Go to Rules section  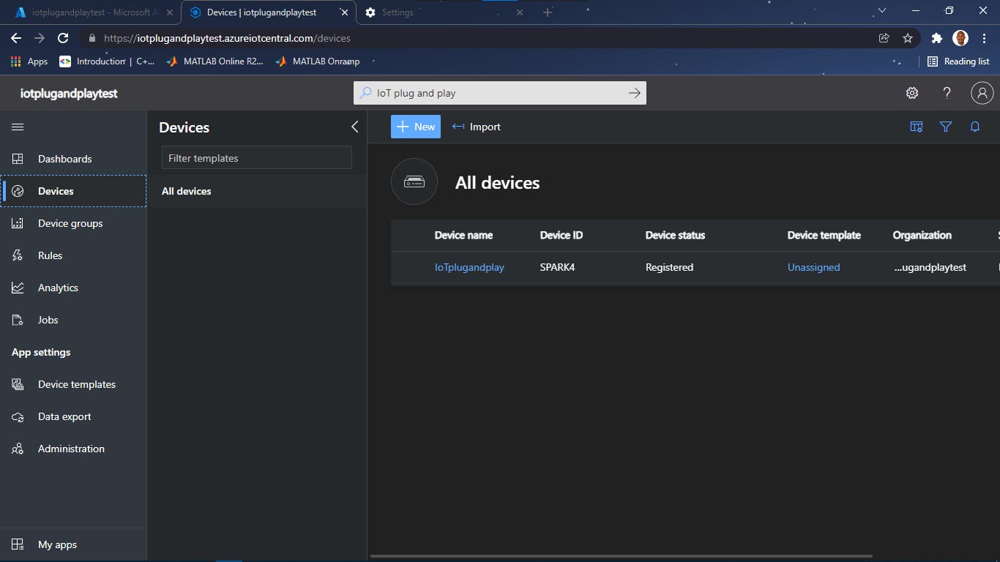[x=73, y=255]
